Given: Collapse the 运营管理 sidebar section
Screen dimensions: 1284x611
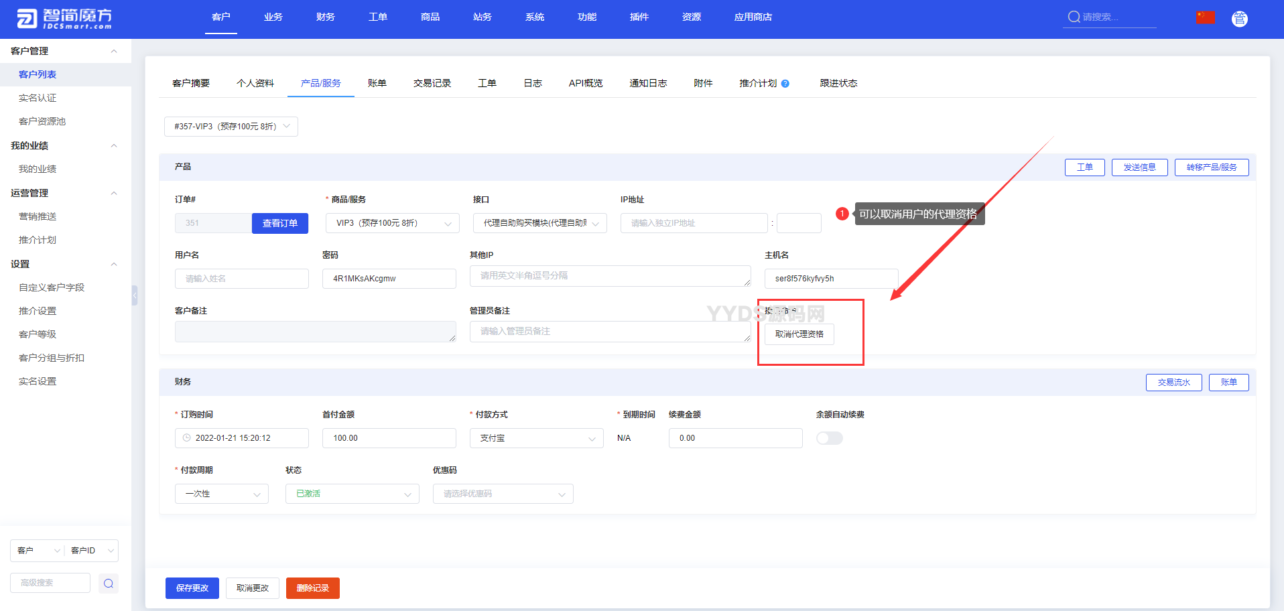Looking at the screenshot, I should (x=114, y=193).
